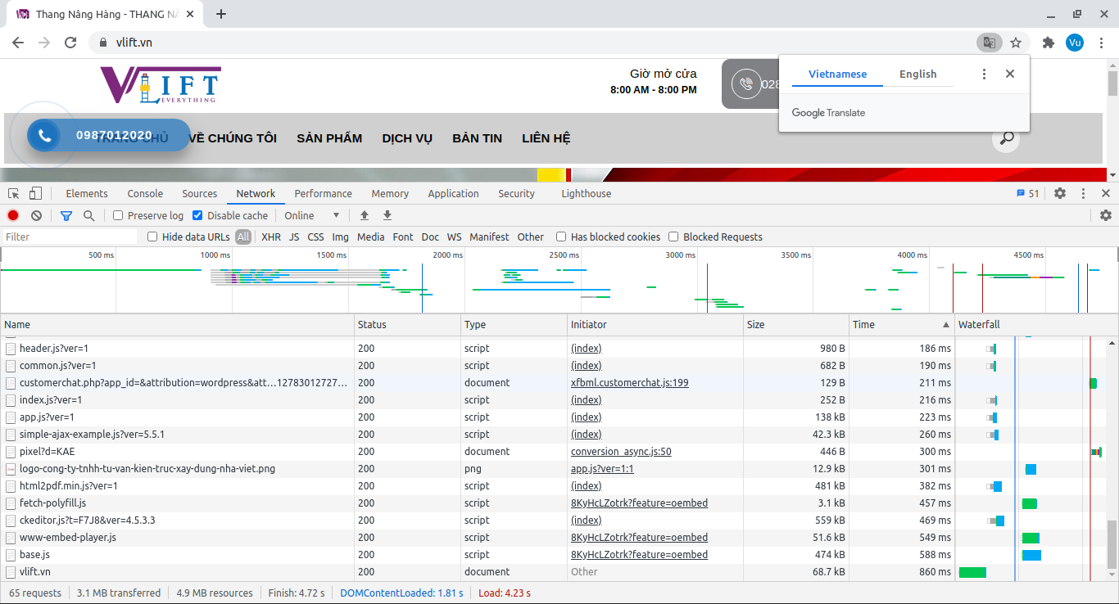Open the Lighthouse tab

[587, 193]
